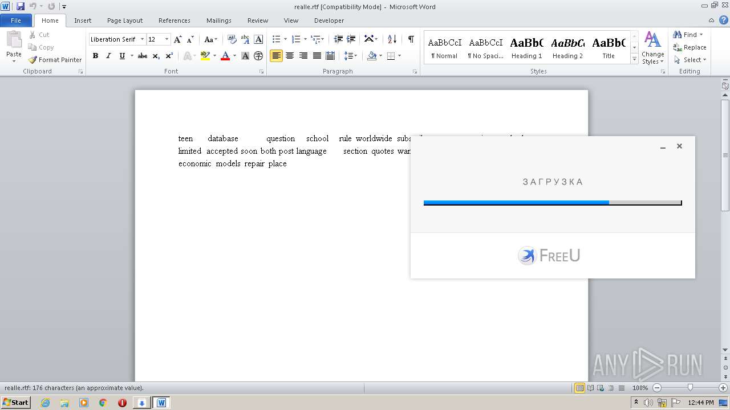Click Increase Indent icon
Image resolution: width=730 pixels, height=410 pixels.
click(351, 39)
